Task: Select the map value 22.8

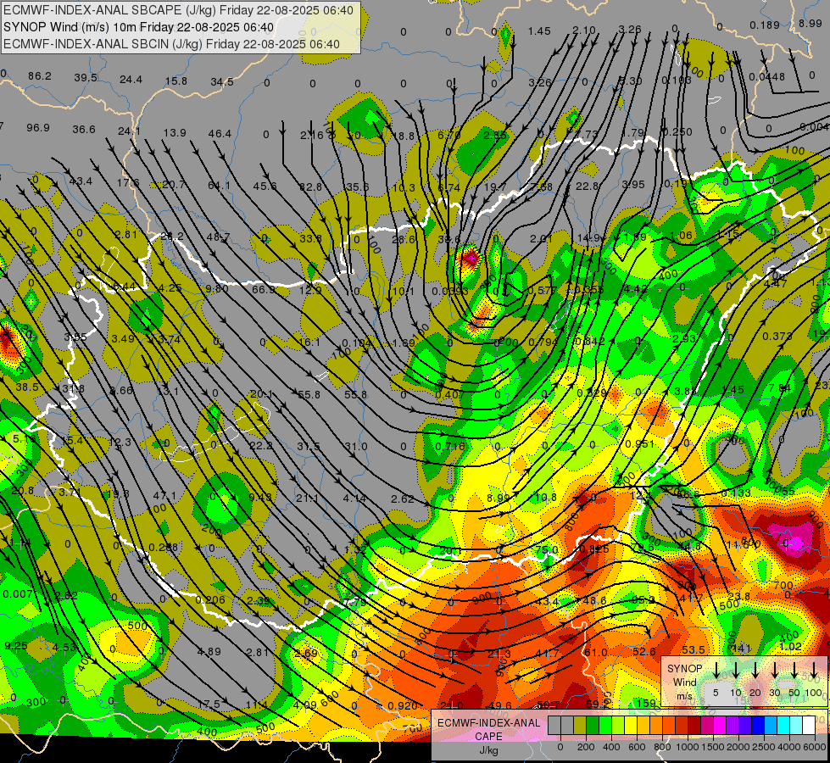Action: tap(587, 186)
